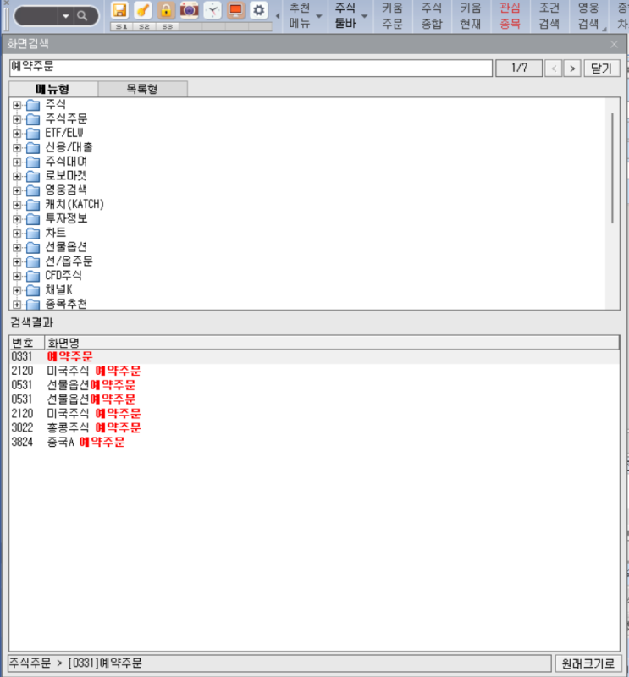This screenshot has height=677, width=629.
Task: Click the left arrow beside 추천메뉴
Action: point(278,16)
